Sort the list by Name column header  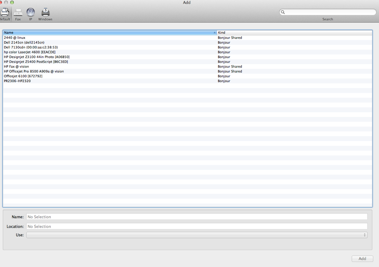(x=110, y=33)
